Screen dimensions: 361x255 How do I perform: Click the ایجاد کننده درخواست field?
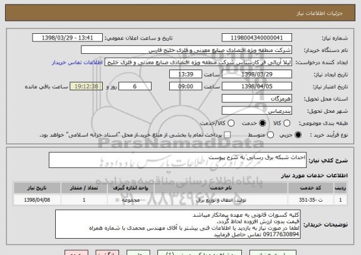[x=198, y=62]
